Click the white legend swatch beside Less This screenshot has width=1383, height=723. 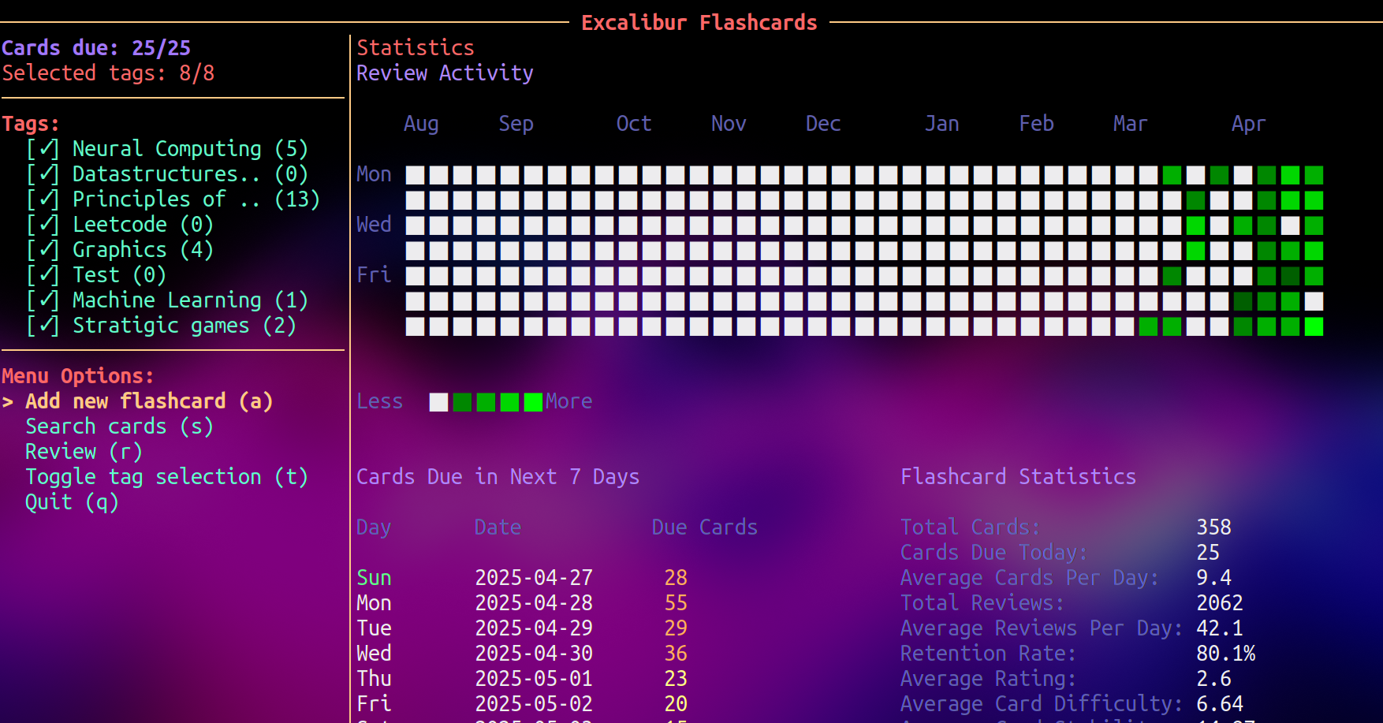tap(438, 402)
